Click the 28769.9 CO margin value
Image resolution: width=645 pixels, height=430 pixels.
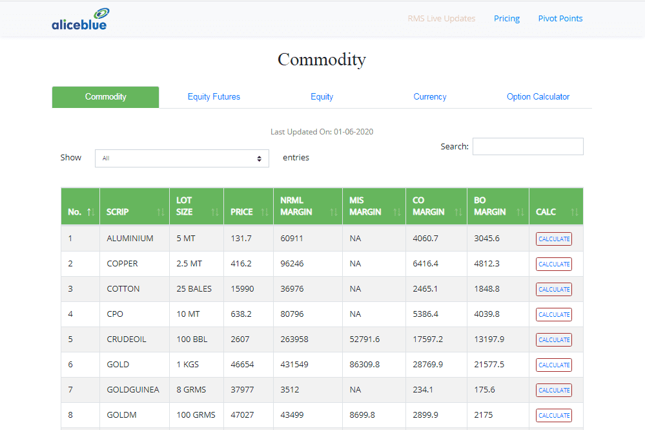click(x=428, y=365)
